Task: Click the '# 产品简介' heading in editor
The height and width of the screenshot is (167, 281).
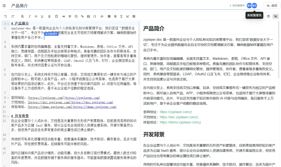Action: [x=20, y=23]
